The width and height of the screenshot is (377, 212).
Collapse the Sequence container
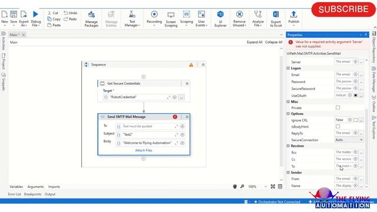pos(203,65)
